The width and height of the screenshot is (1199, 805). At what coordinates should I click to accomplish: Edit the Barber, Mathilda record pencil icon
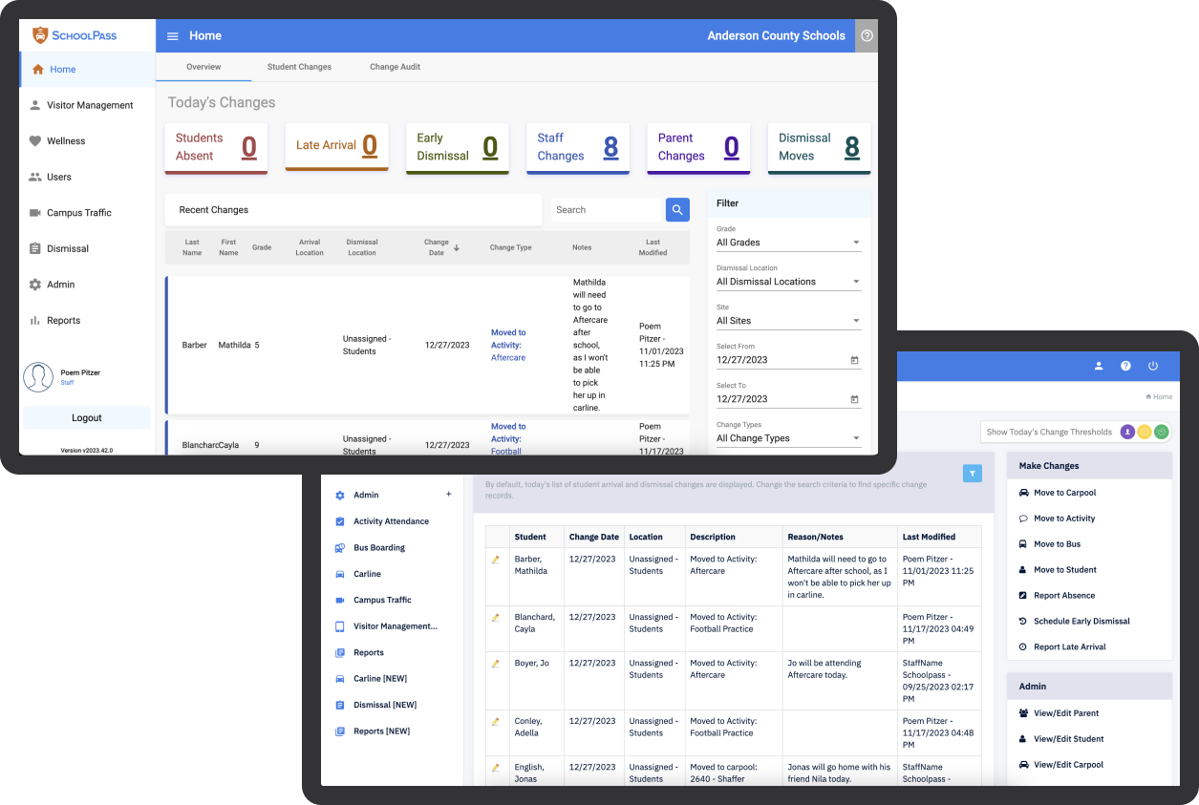(x=495, y=560)
